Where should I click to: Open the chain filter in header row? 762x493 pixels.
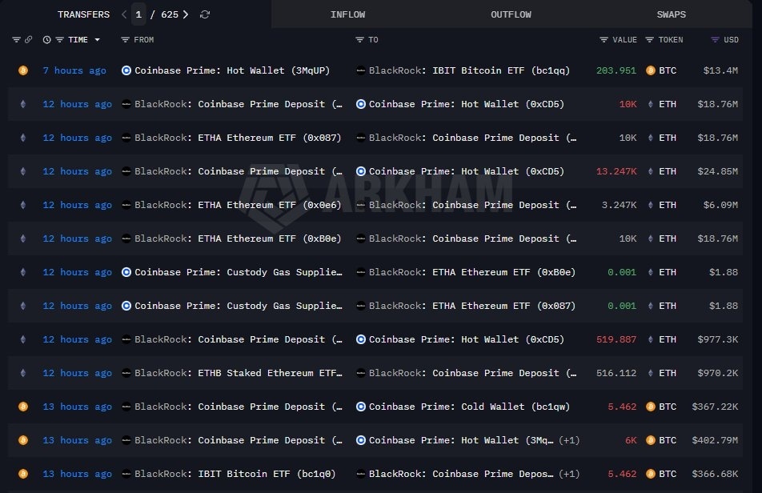coord(17,40)
